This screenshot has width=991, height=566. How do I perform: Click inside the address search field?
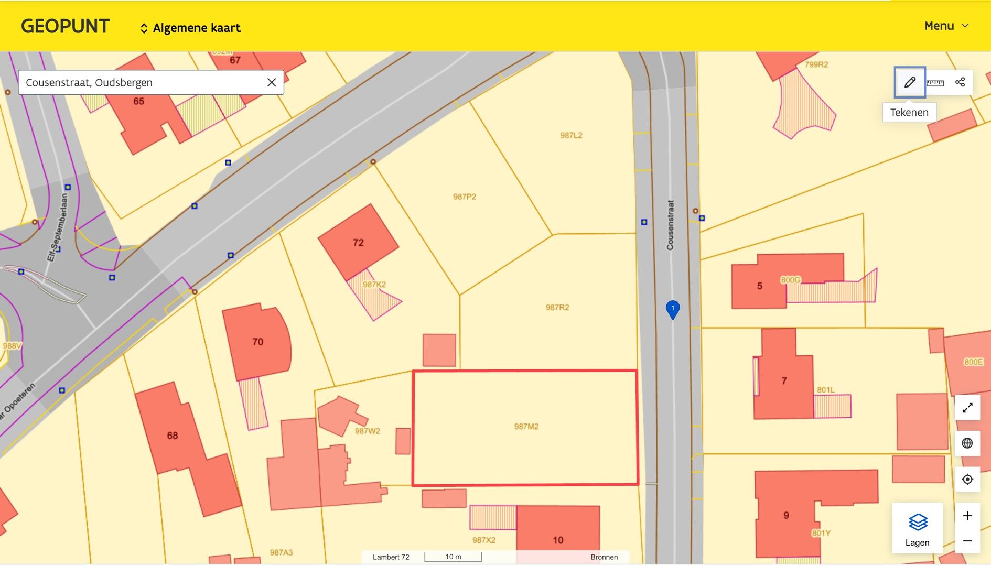142,83
